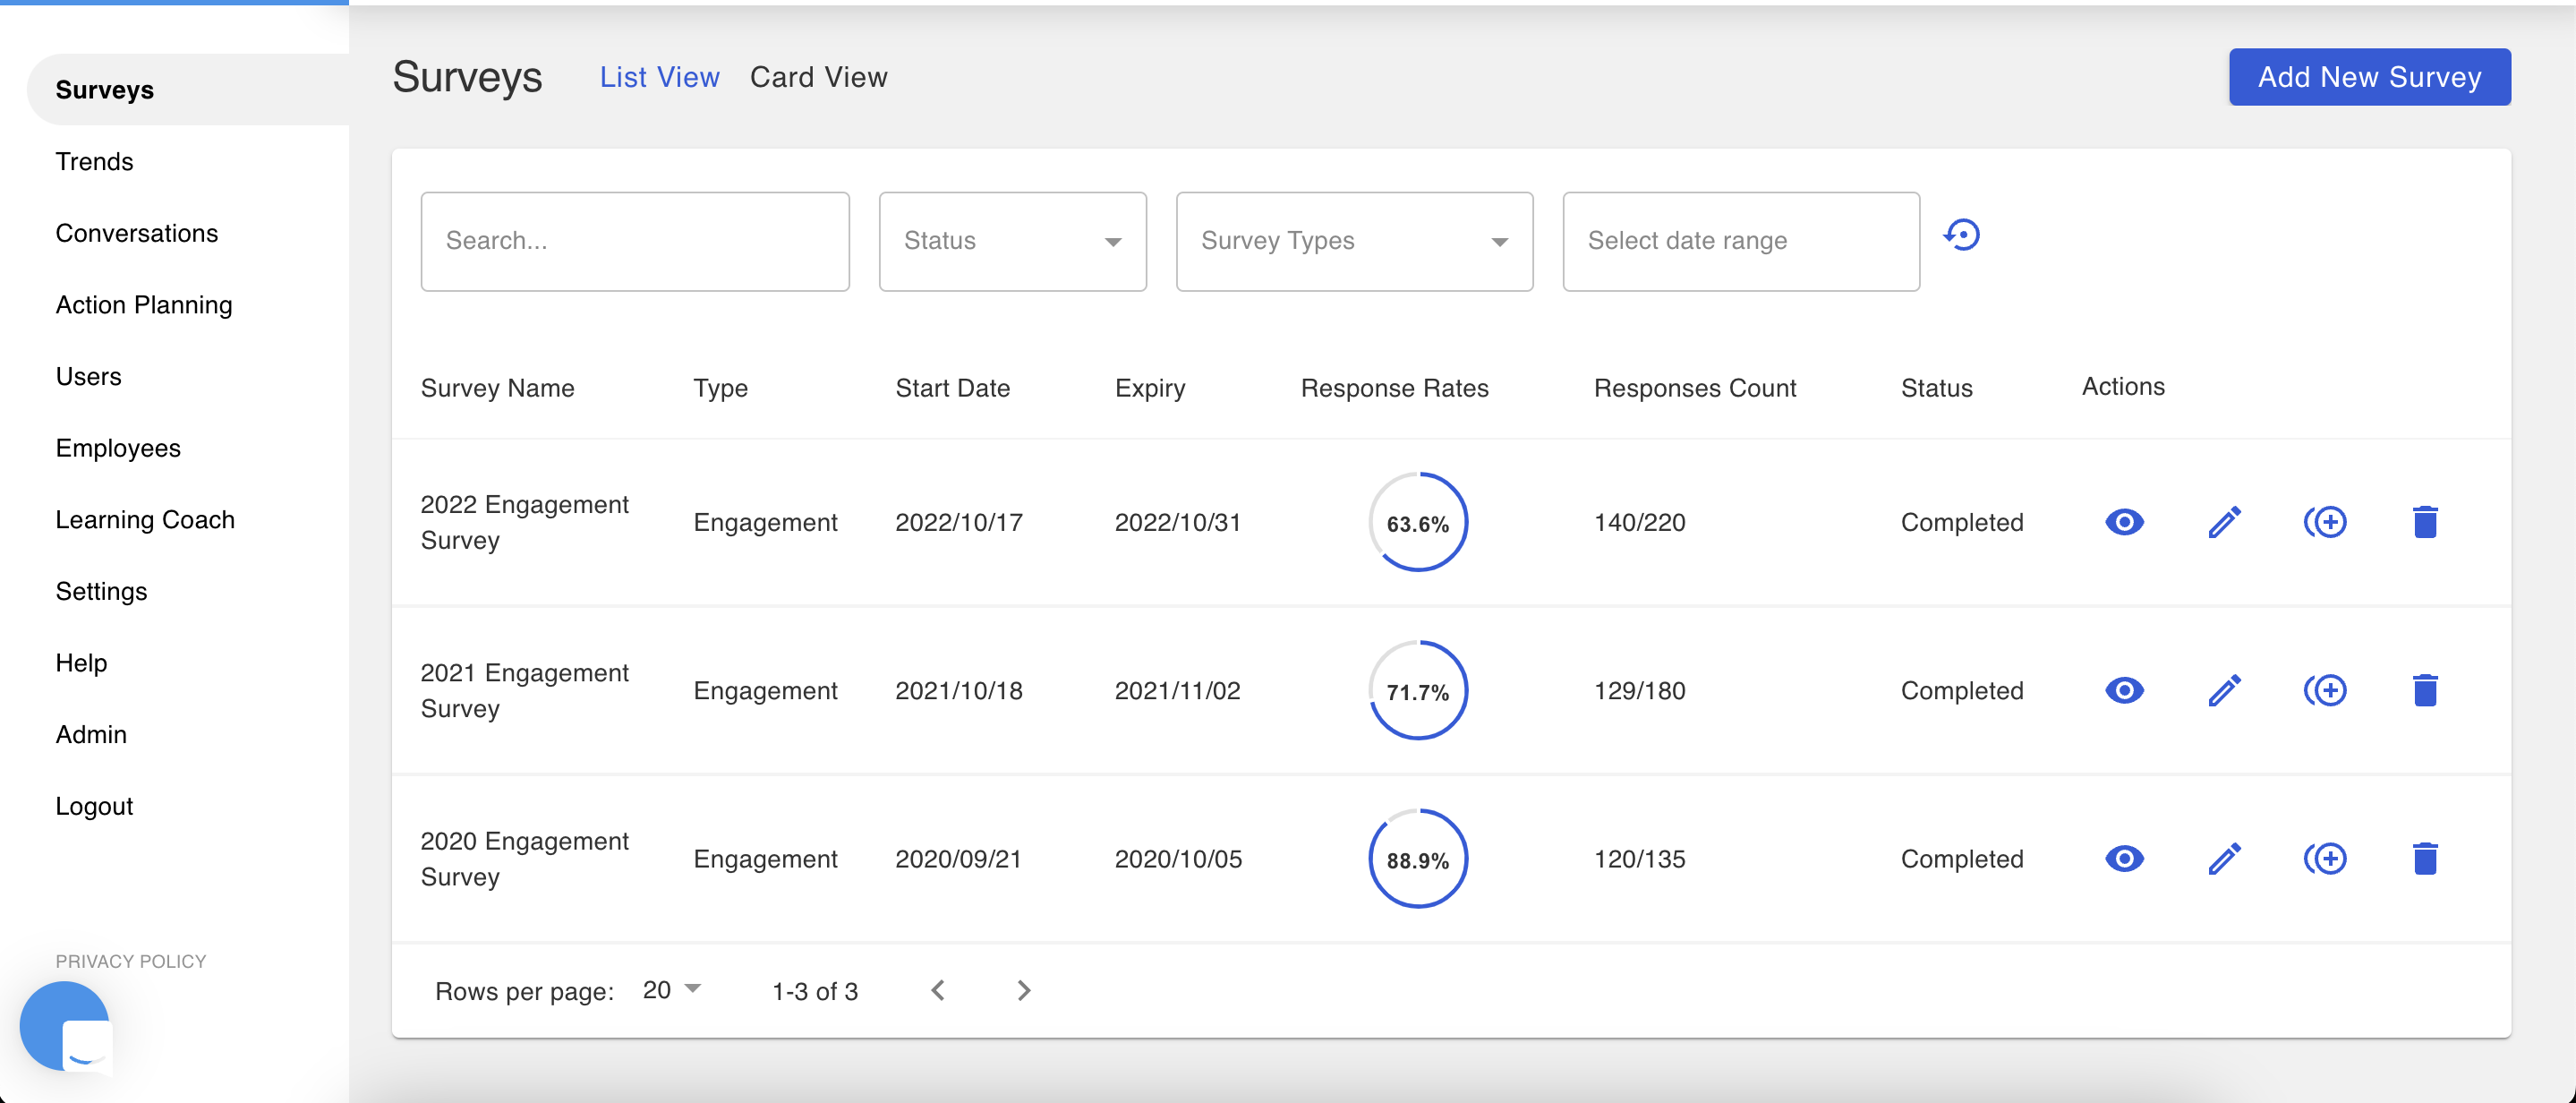Edit the 2020 Engagement Survey with pencil icon
The height and width of the screenshot is (1103, 2576).
point(2224,858)
